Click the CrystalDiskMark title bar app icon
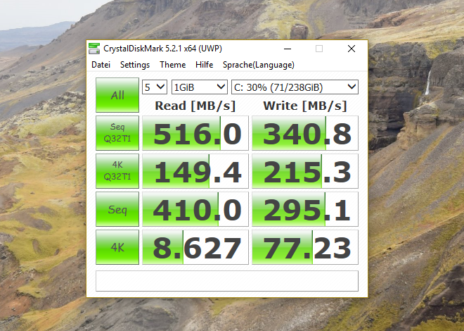Image resolution: width=464 pixels, height=331 pixels. tap(95, 49)
